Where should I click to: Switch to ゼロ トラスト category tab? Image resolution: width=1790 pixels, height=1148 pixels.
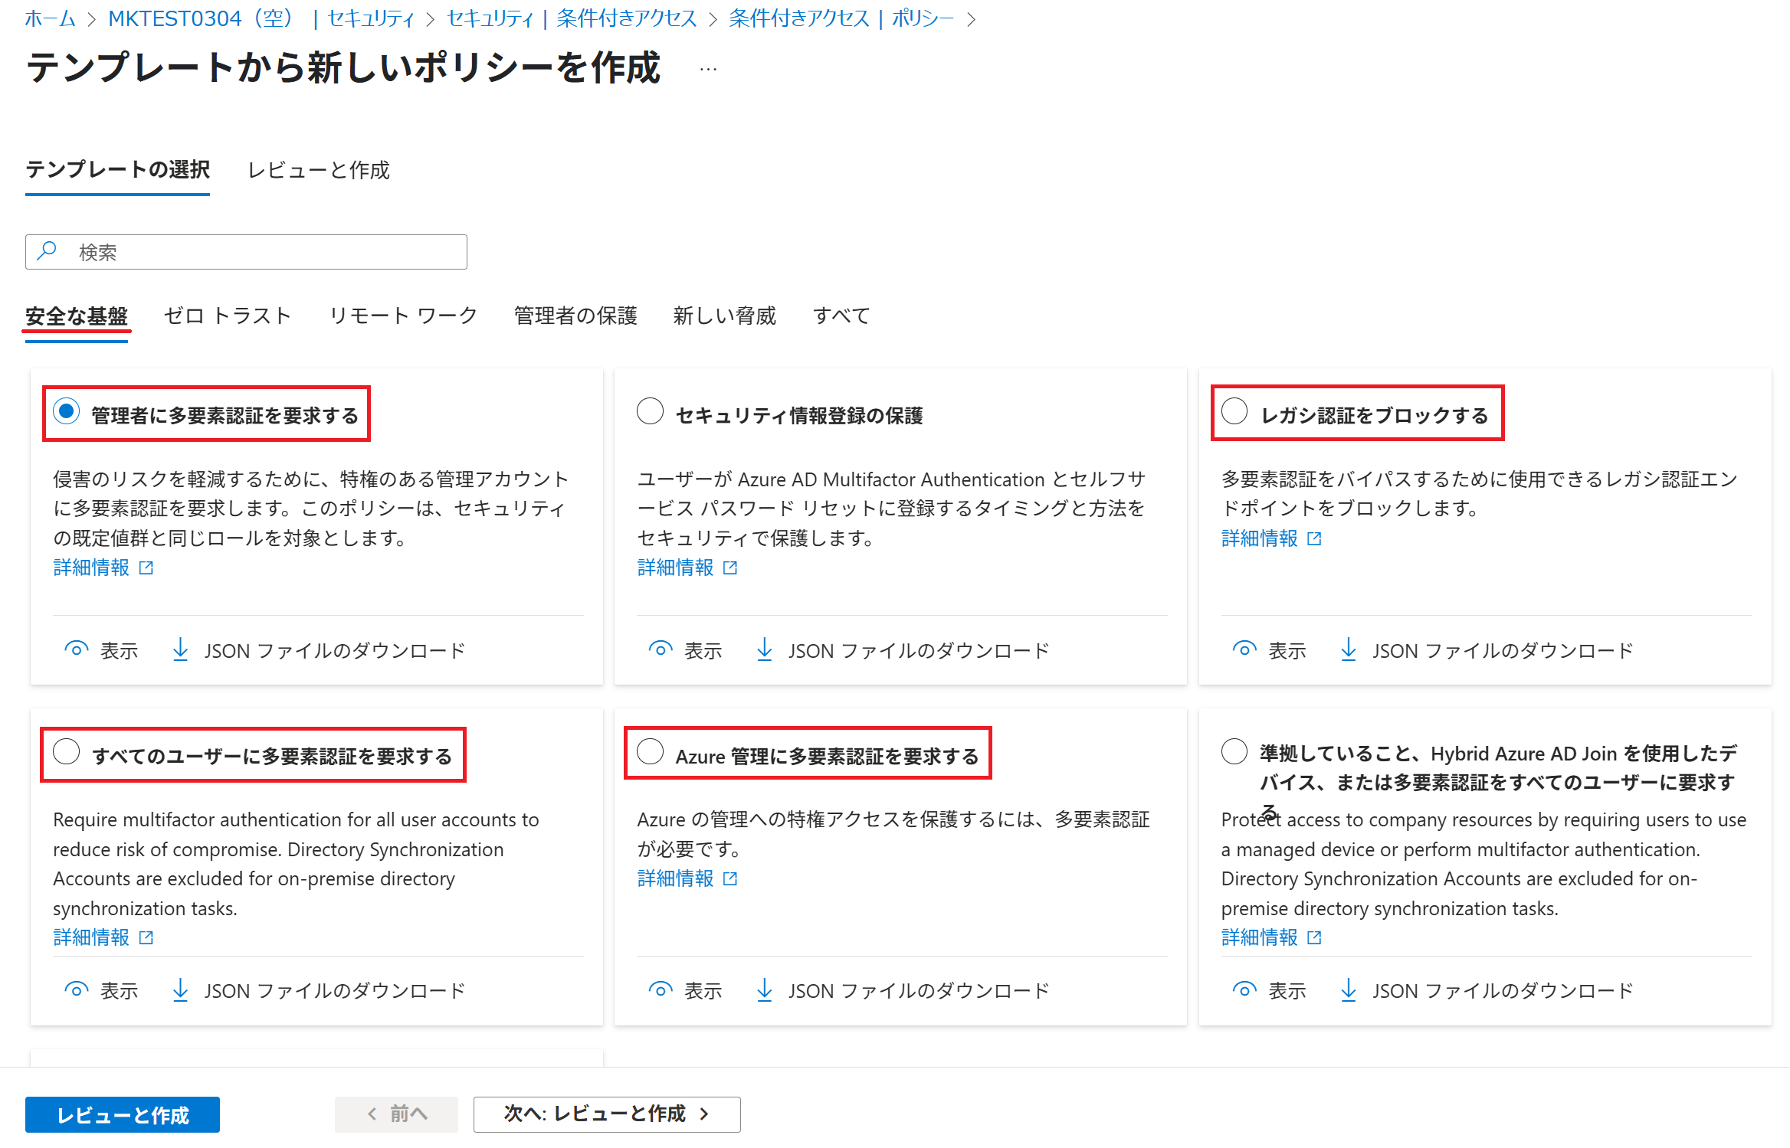[x=228, y=316]
